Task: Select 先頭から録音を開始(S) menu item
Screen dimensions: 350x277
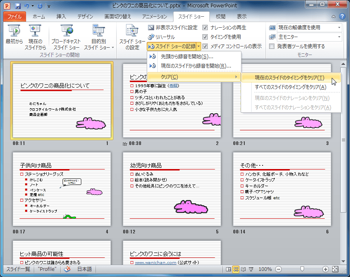Action: 194,56
